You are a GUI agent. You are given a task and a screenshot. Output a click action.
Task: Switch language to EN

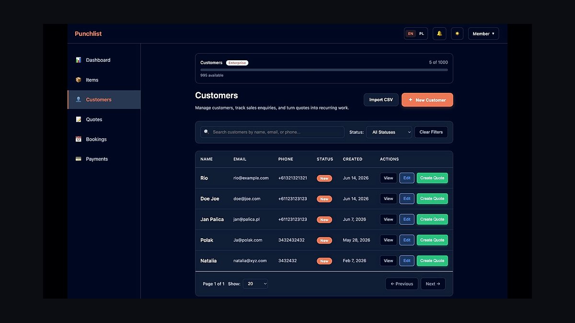[411, 33]
